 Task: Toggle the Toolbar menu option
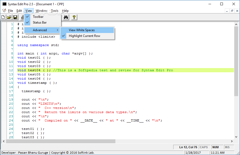pos(43,17)
